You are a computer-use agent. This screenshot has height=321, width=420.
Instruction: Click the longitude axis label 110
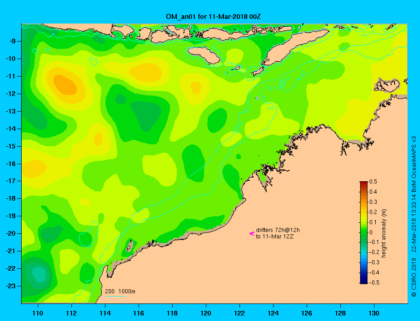click(38, 313)
